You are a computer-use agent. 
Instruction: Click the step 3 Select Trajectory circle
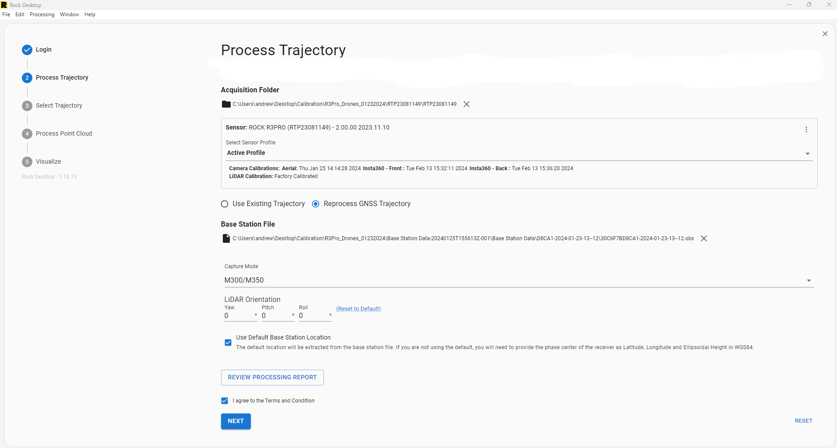click(x=27, y=106)
